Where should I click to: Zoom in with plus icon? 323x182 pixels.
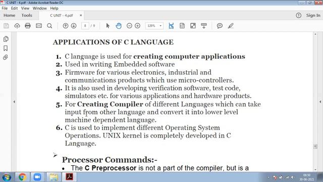point(138,26)
